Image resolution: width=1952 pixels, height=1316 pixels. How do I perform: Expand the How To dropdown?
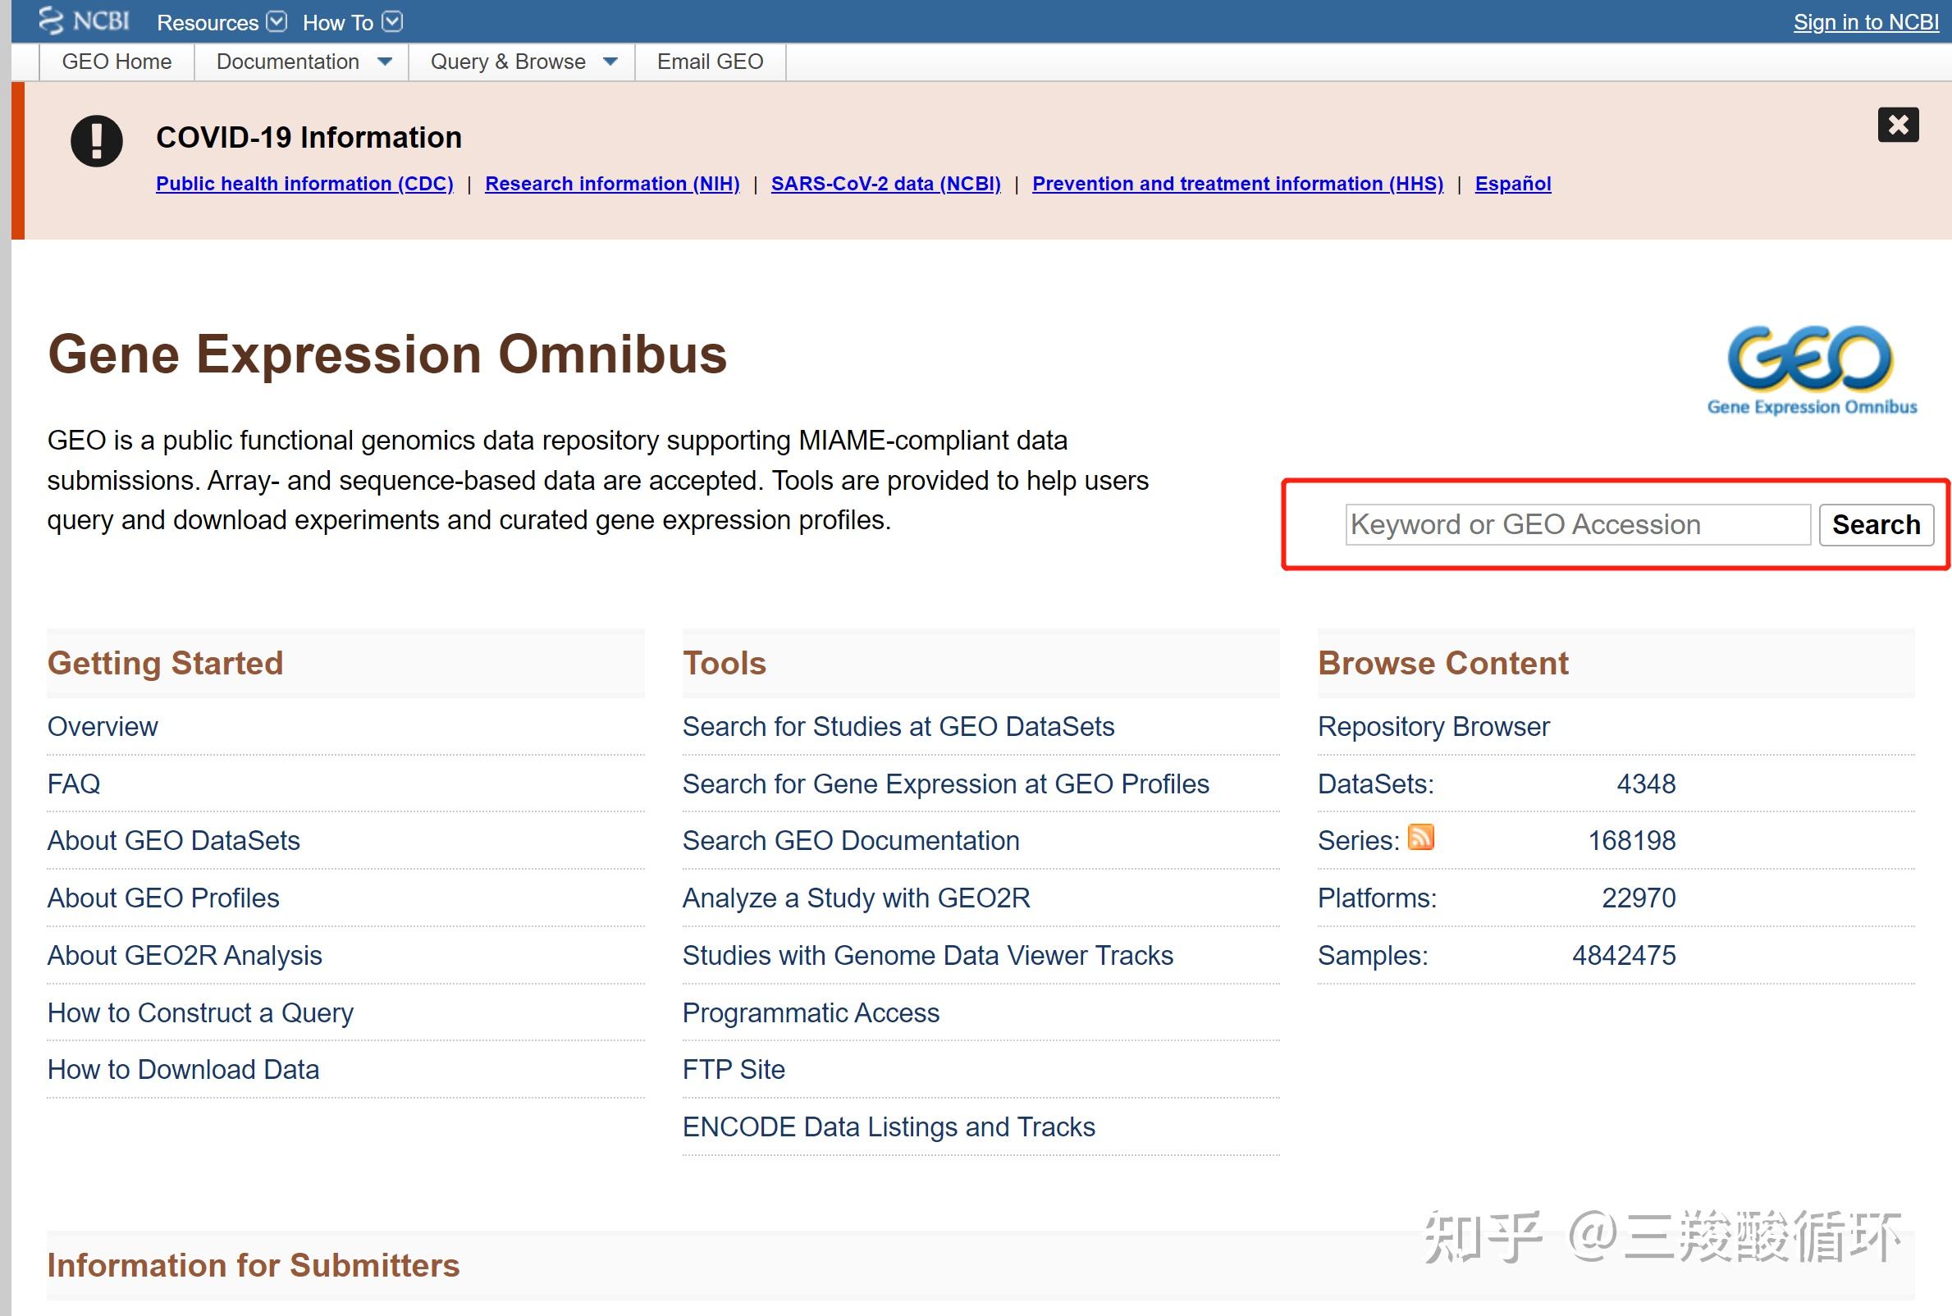coord(353,22)
